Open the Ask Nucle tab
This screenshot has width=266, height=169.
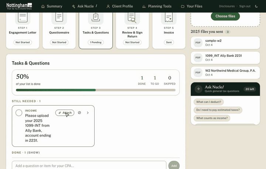tap(85, 6)
